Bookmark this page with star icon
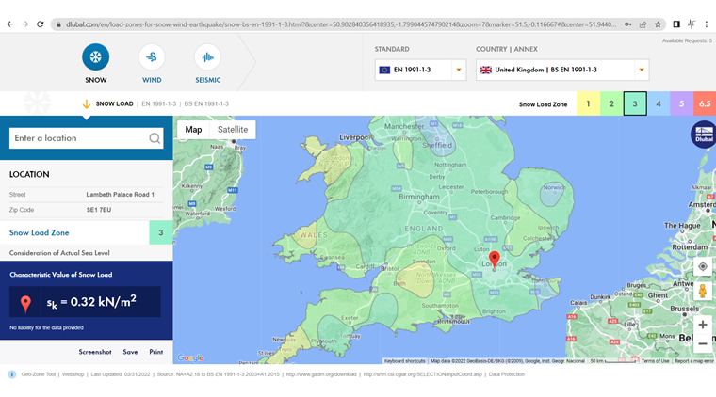This screenshot has height=397, width=716. click(658, 24)
